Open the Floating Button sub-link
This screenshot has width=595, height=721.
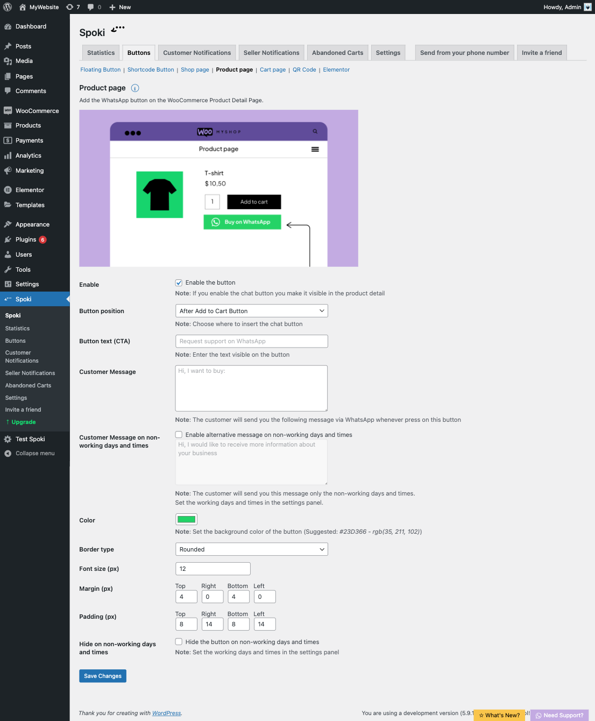101,70
